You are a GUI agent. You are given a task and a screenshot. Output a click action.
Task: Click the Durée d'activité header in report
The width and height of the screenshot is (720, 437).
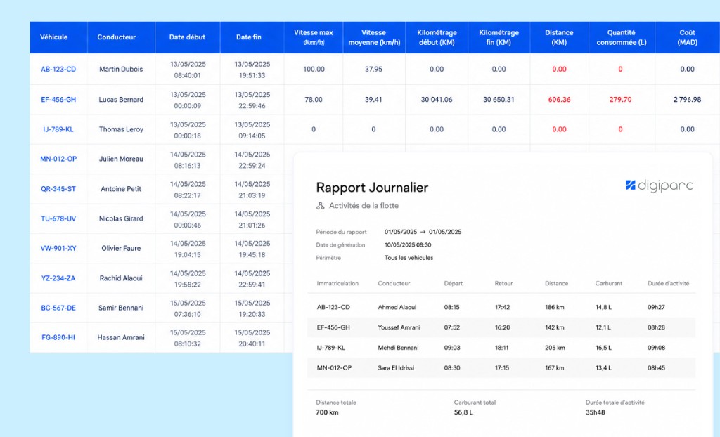(x=668, y=283)
